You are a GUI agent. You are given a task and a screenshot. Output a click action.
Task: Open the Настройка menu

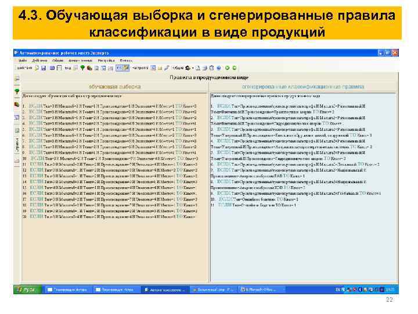tap(106, 60)
